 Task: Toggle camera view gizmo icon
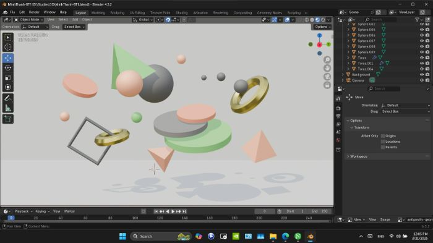click(x=327, y=77)
